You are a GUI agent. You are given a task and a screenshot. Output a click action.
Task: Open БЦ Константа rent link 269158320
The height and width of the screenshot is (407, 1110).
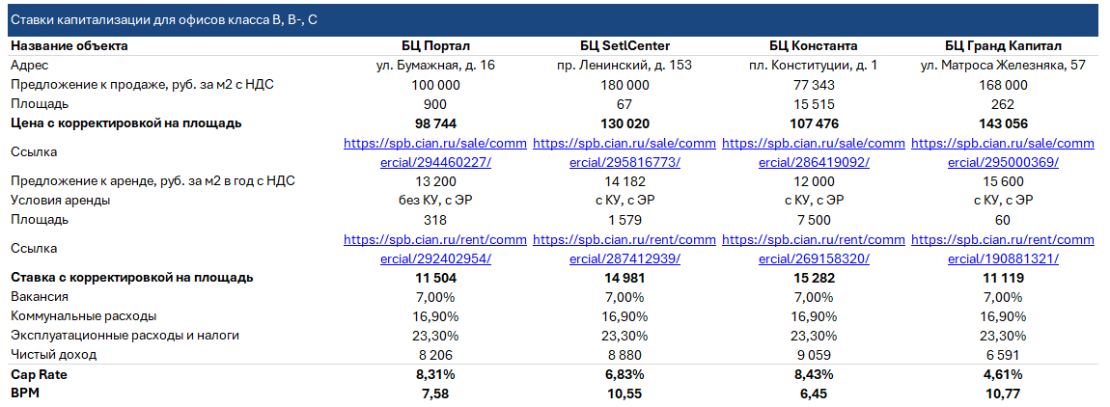(x=814, y=249)
